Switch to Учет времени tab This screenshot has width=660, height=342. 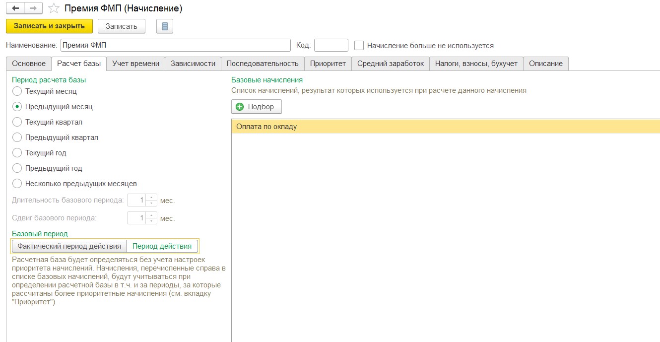click(x=135, y=64)
